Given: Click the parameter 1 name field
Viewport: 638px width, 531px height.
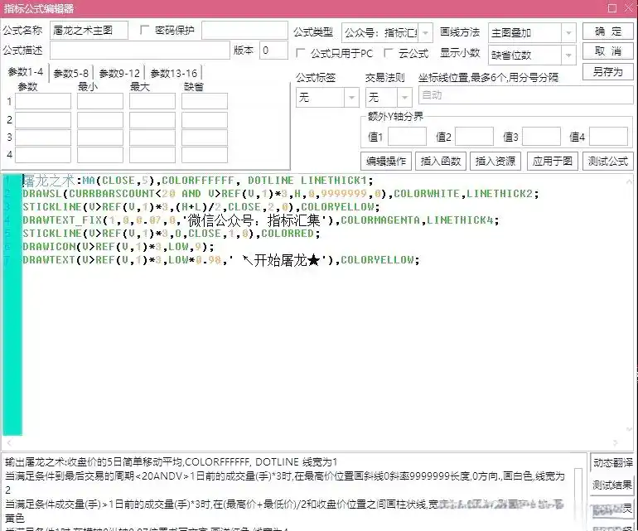Looking at the screenshot, I should click(43, 101).
